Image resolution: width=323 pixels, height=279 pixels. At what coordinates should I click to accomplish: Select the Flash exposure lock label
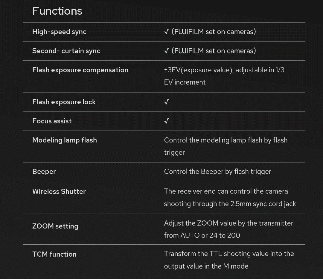[64, 102]
